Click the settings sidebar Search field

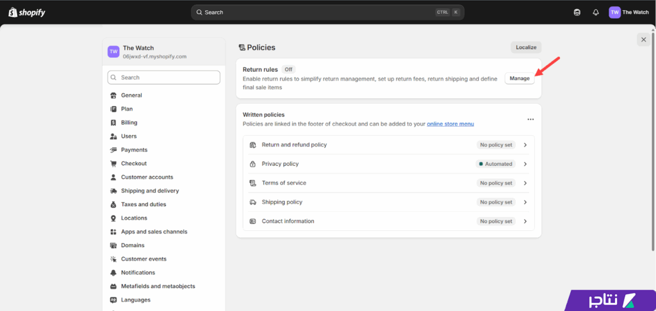[x=164, y=77]
